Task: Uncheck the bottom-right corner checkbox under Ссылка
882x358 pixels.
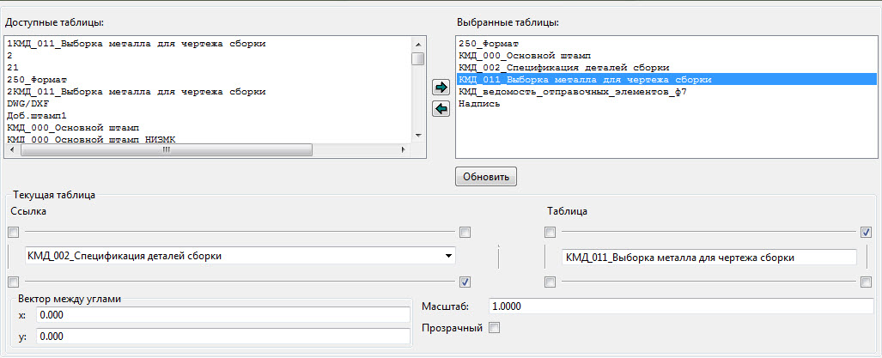Action: [x=465, y=282]
